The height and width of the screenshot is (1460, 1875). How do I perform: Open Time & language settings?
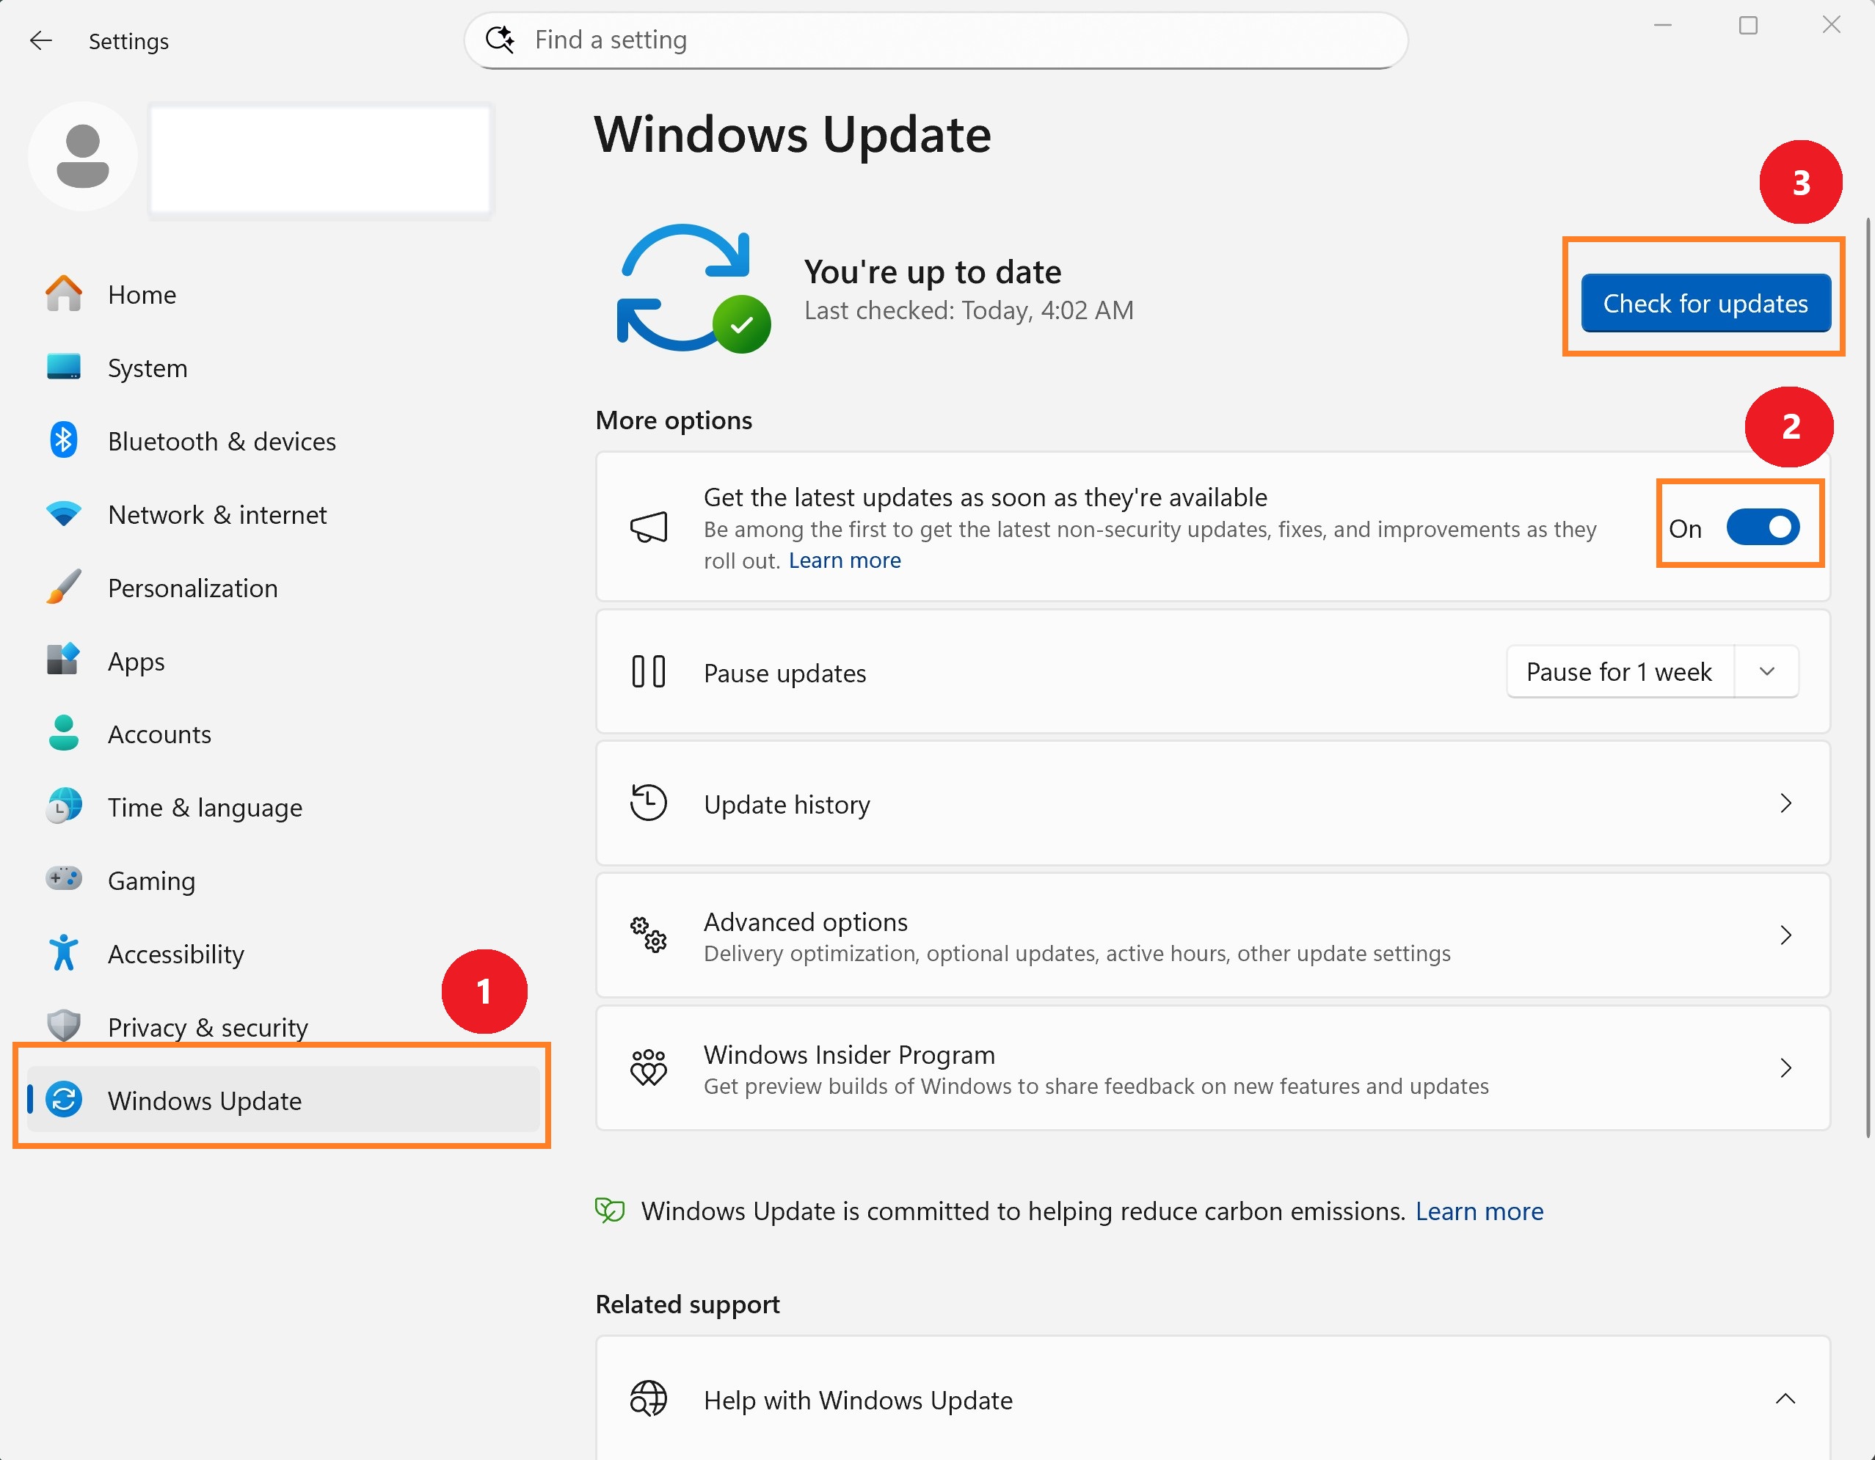283,807
